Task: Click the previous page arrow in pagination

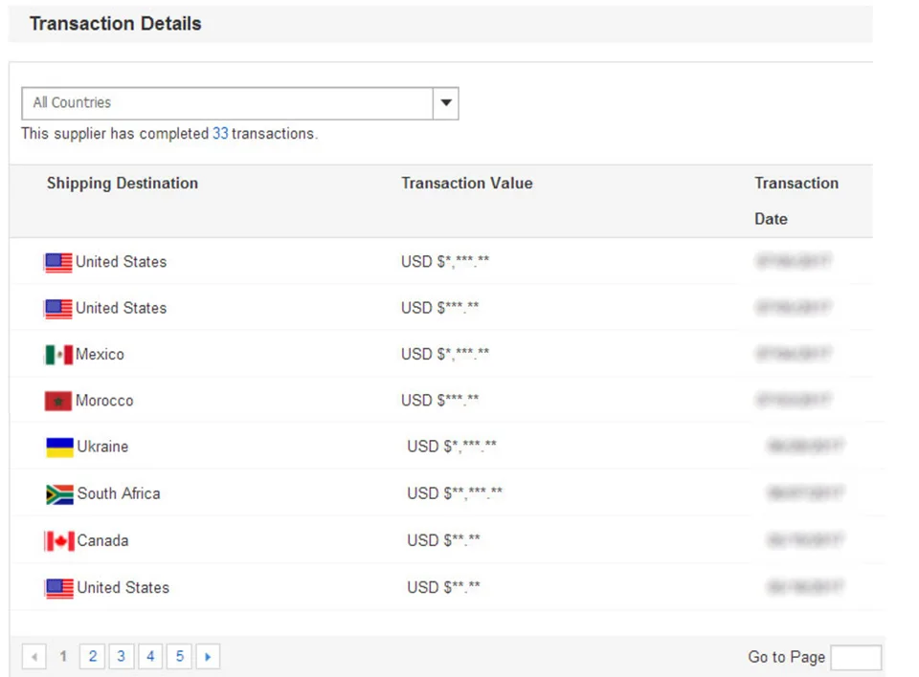Action: coord(34,657)
